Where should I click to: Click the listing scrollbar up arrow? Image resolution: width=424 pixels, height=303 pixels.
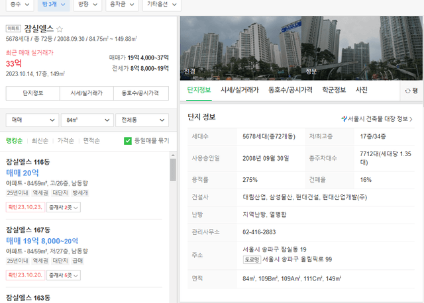173,155
